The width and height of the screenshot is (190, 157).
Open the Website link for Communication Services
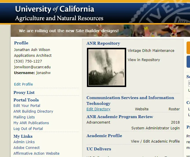(142, 109)
